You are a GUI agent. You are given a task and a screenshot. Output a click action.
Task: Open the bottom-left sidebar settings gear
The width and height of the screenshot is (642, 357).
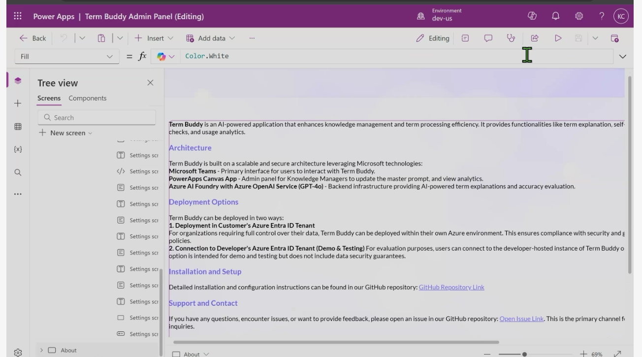click(18, 353)
